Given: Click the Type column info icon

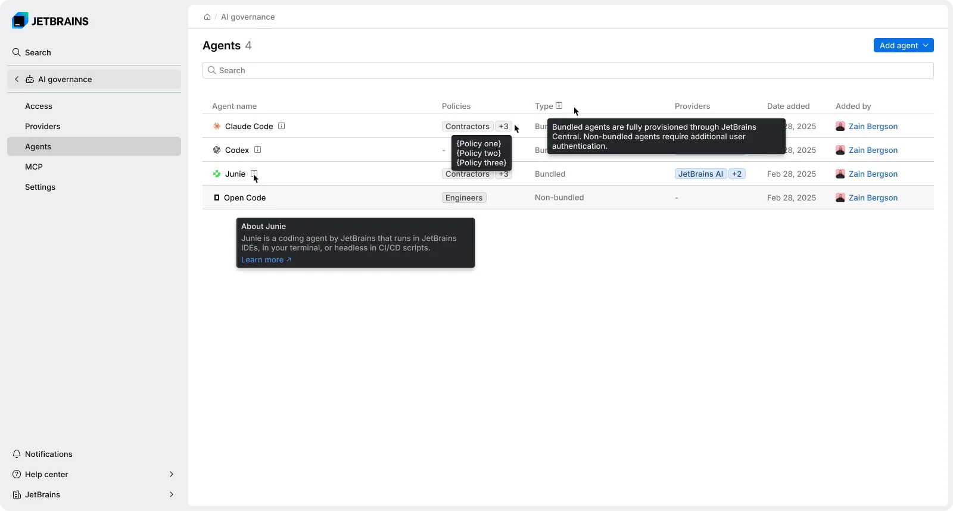Looking at the screenshot, I should pos(559,106).
